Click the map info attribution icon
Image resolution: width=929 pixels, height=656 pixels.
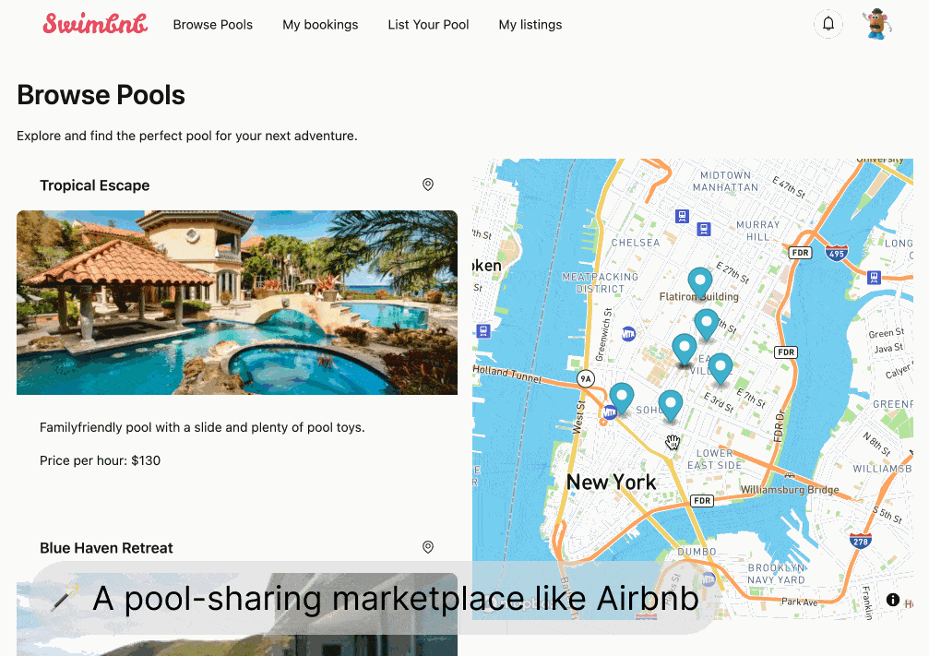coord(893,600)
